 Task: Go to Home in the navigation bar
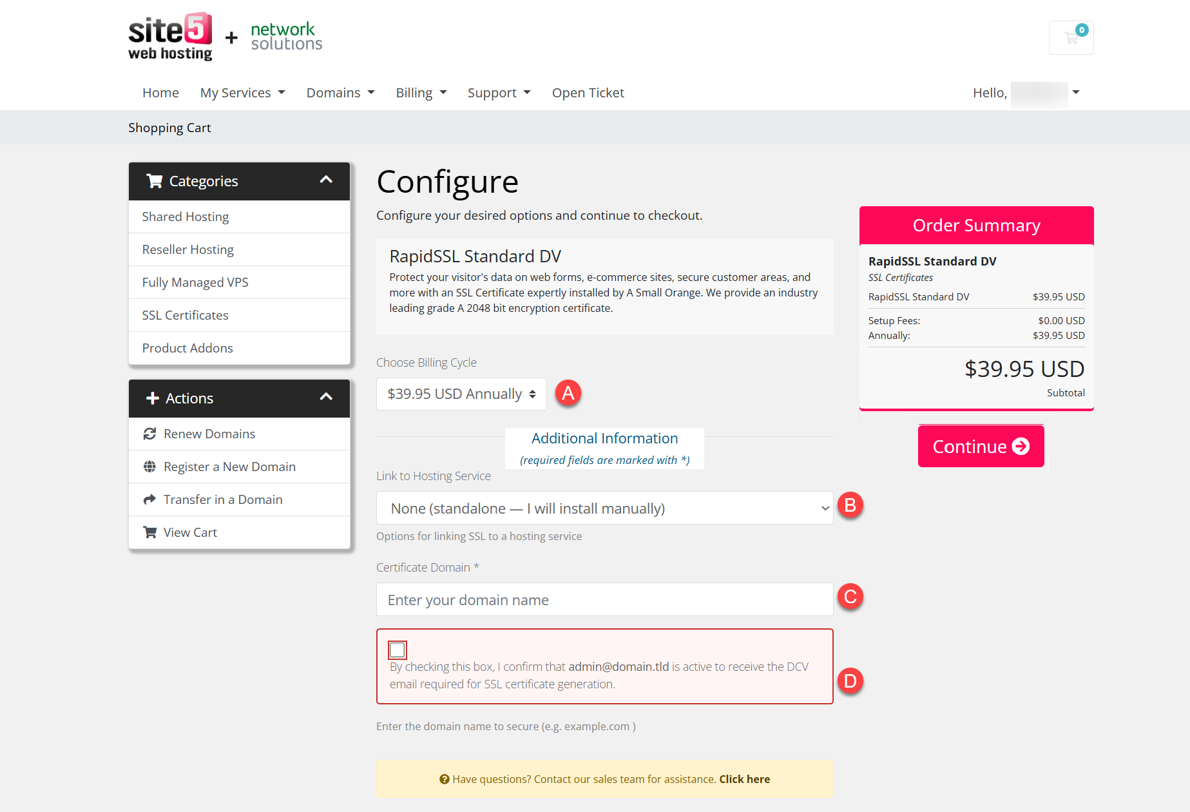(160, 93)
